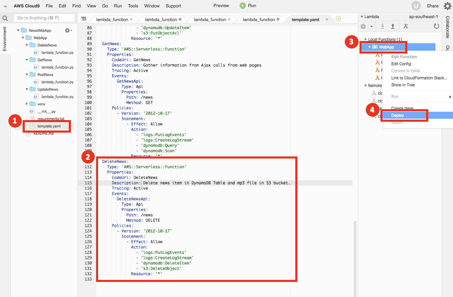The image size is (453, 297).
Task: Open the Collaborate side panel tab
Action: pyautogui.click(x=448, y=27)
